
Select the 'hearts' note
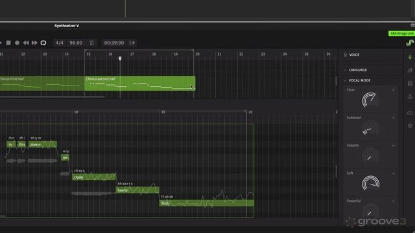point(137,190)
